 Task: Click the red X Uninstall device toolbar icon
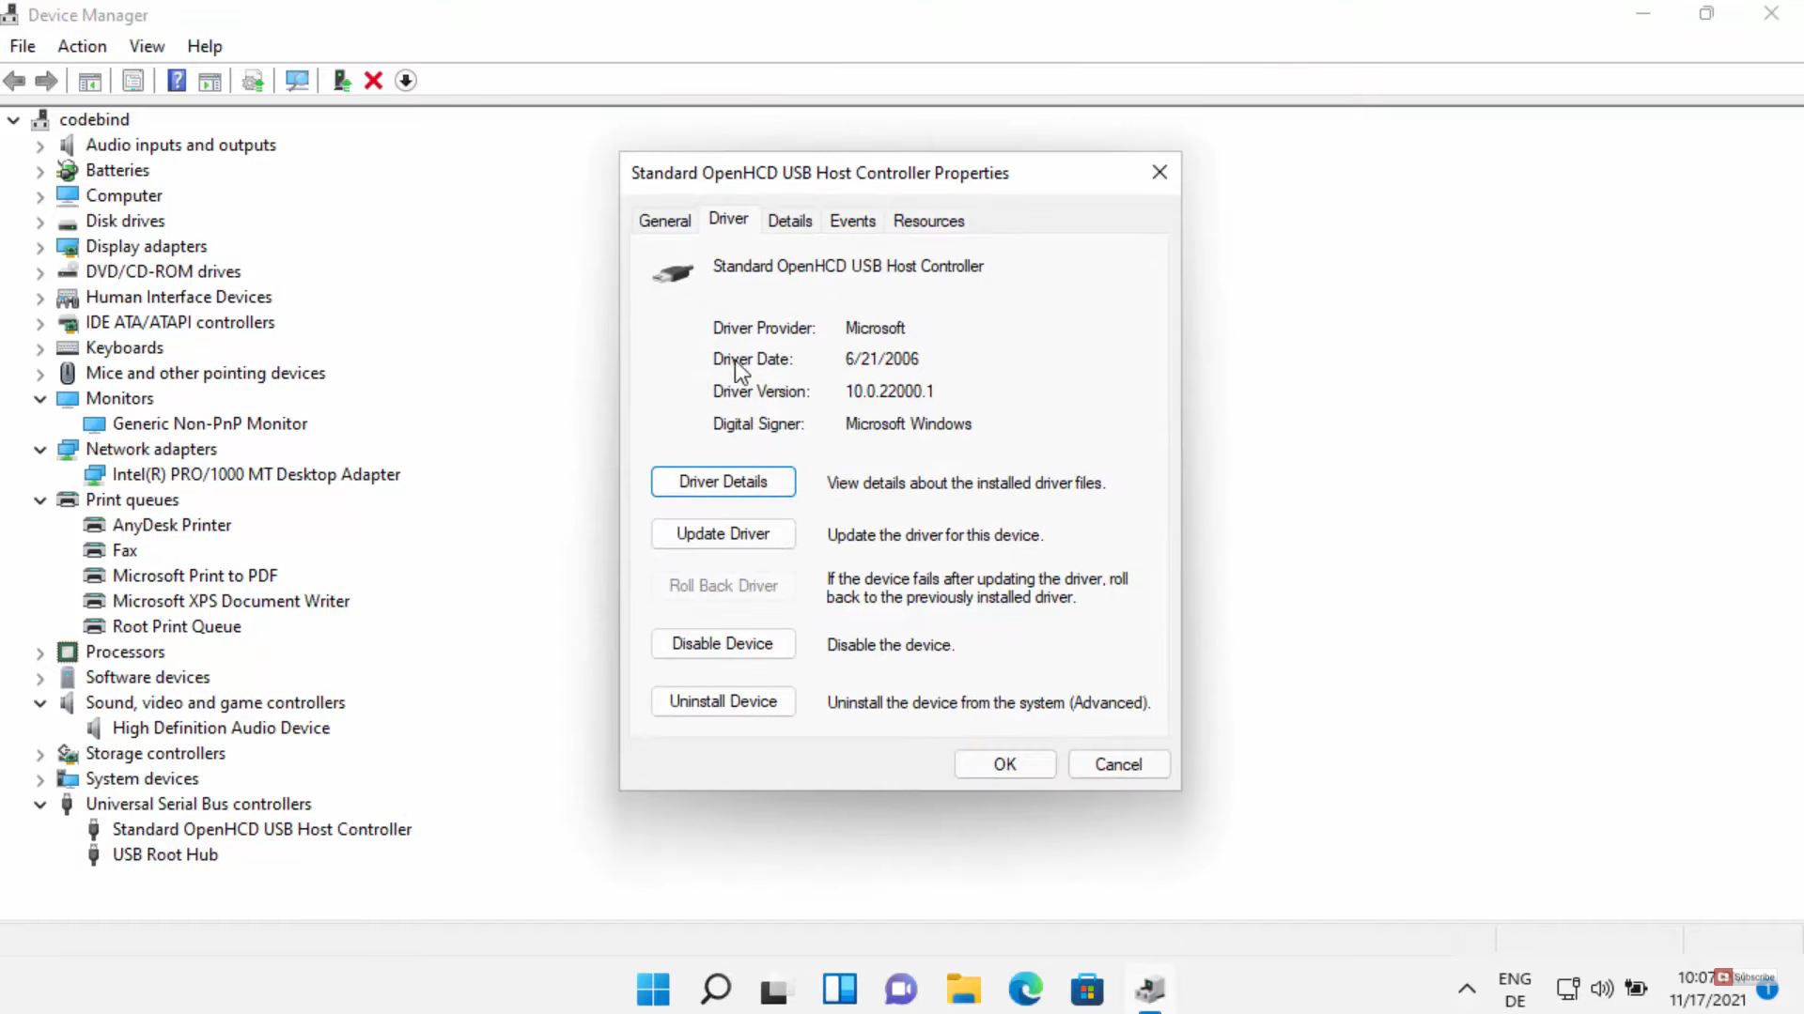tap(373, 81)
